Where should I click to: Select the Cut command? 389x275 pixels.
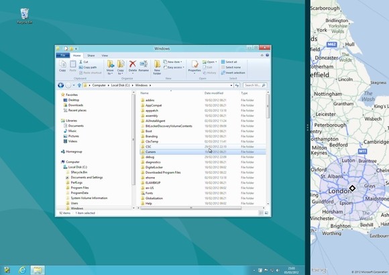tap(84, 62)
